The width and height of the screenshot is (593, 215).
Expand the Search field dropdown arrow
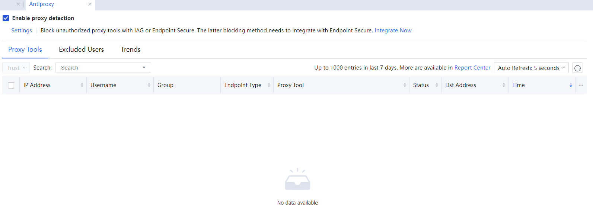pos(144,68)
